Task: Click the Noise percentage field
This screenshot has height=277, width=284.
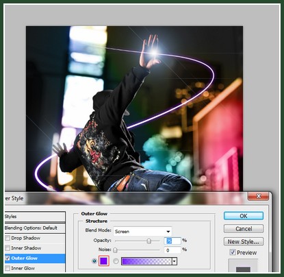Action: pos(172,250)
